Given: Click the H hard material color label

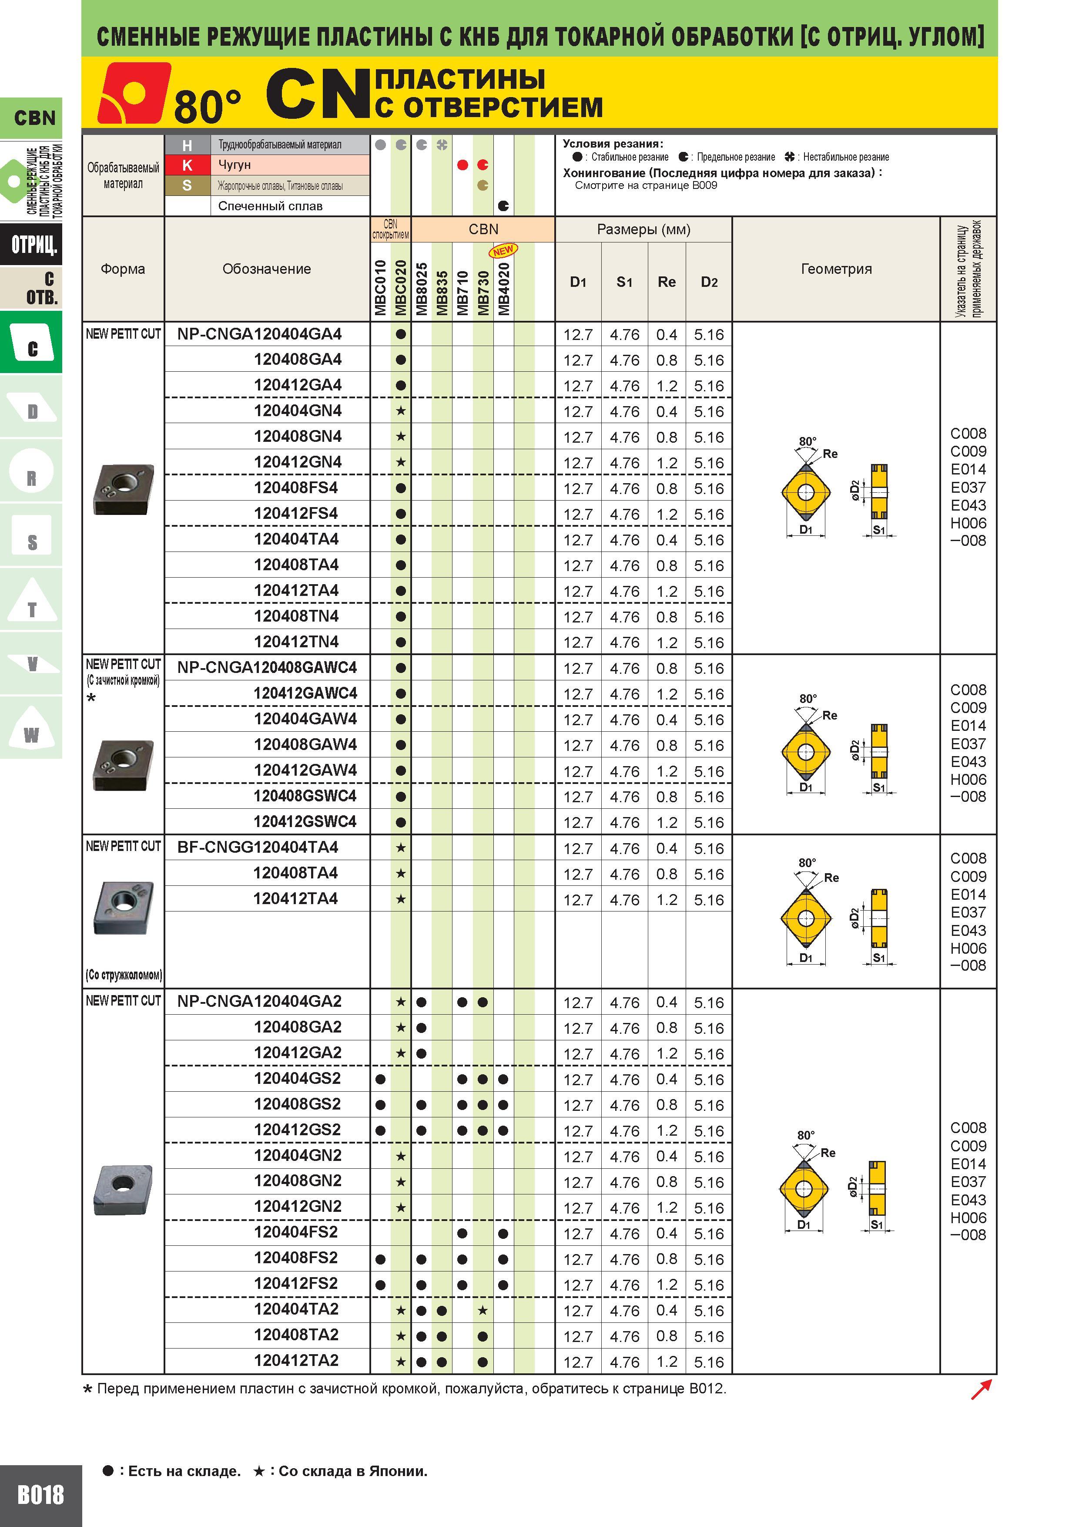Looking at the screenshot, I should pyautogui.click(x=188, y=145).
